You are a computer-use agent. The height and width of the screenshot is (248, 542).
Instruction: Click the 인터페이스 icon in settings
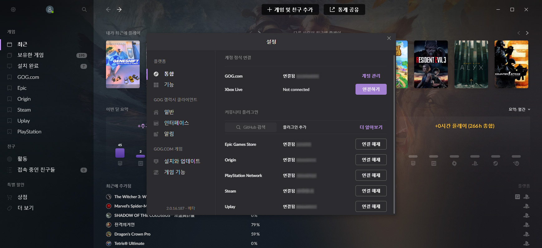point(156,123)
